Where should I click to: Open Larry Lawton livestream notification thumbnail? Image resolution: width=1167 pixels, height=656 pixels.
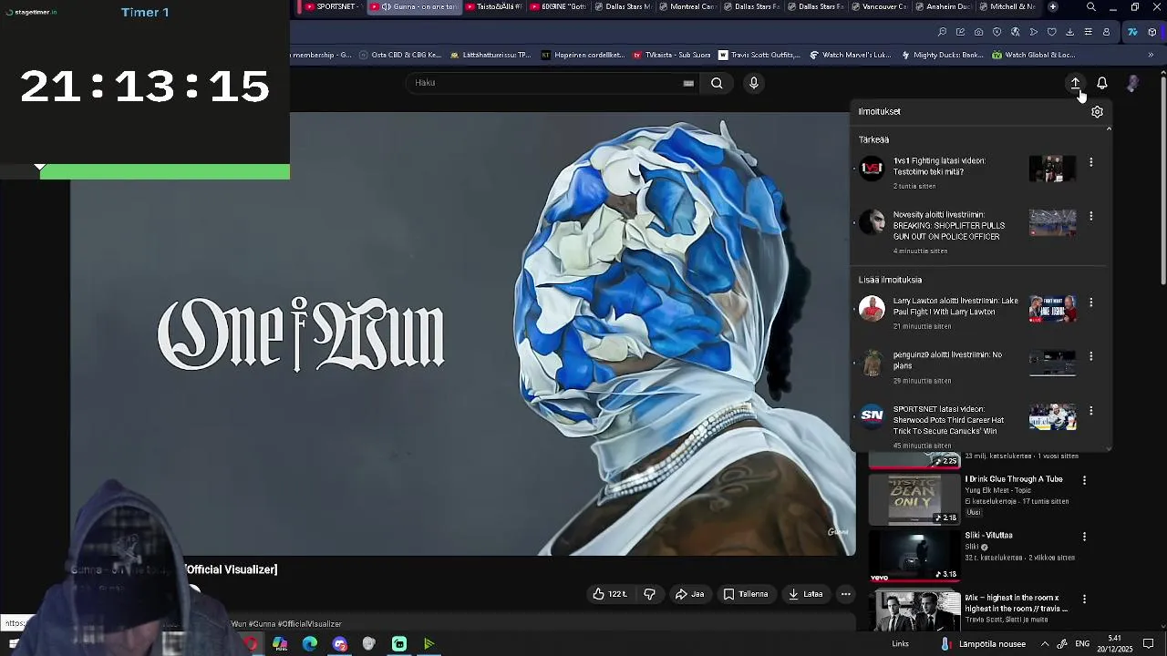point(1052,309)
